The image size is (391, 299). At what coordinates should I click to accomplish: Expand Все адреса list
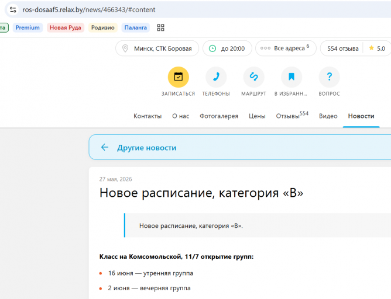[286, 48]
